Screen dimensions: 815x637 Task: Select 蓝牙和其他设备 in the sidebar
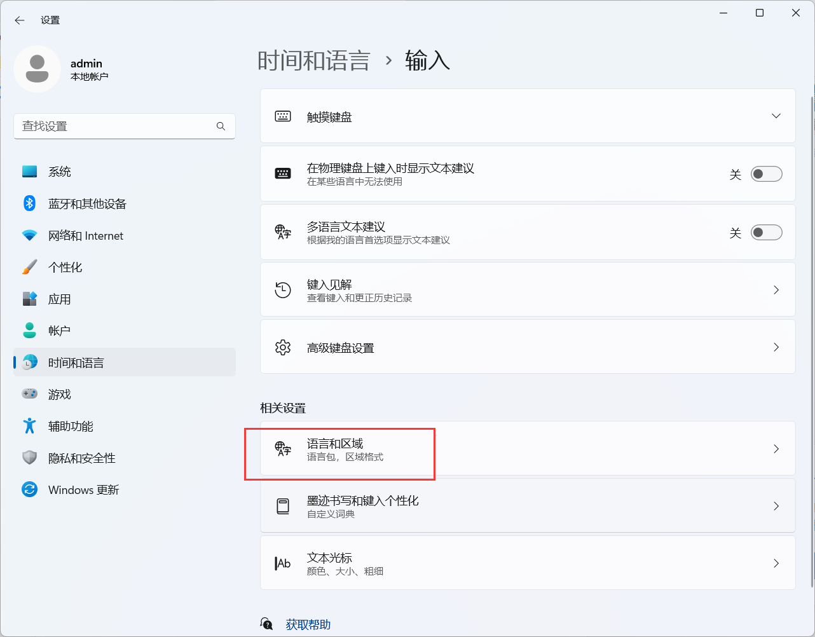click(125, 203)
